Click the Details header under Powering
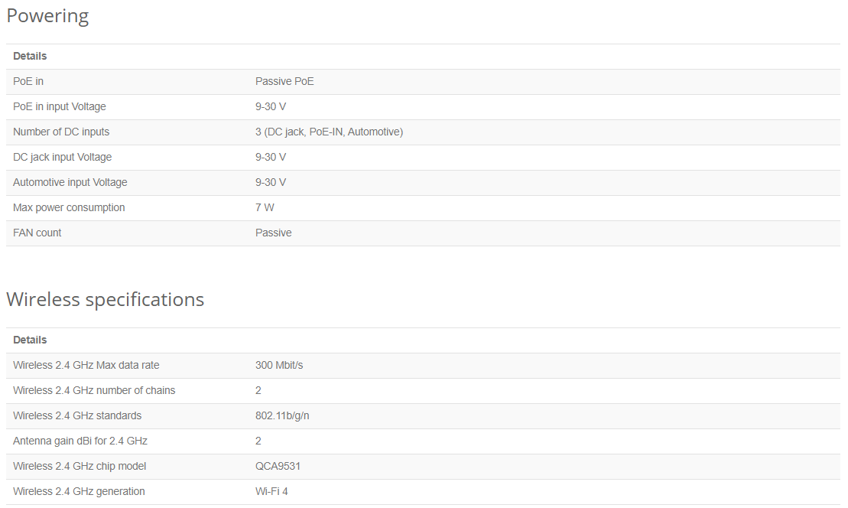The height and width of the screenshot is (508, 848). point(30,57)
